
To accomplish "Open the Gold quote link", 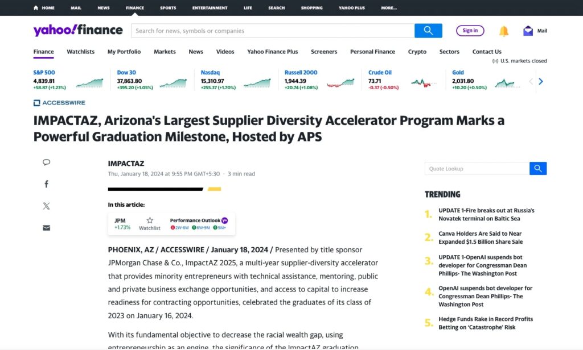I will [458, 72].
